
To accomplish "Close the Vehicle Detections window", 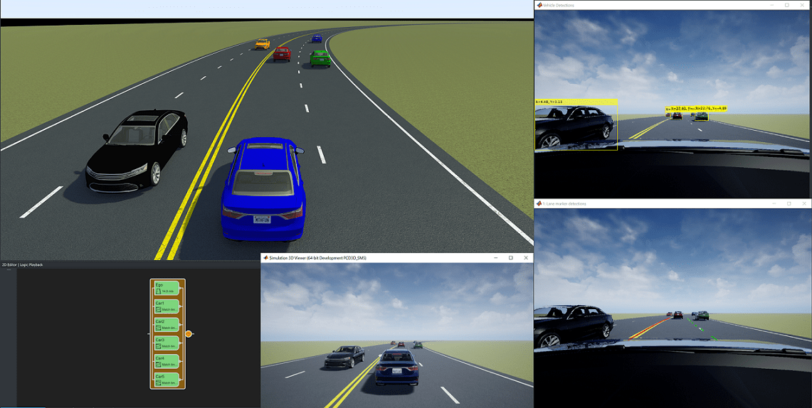I will pyautogui.click(x=803, y=5).
